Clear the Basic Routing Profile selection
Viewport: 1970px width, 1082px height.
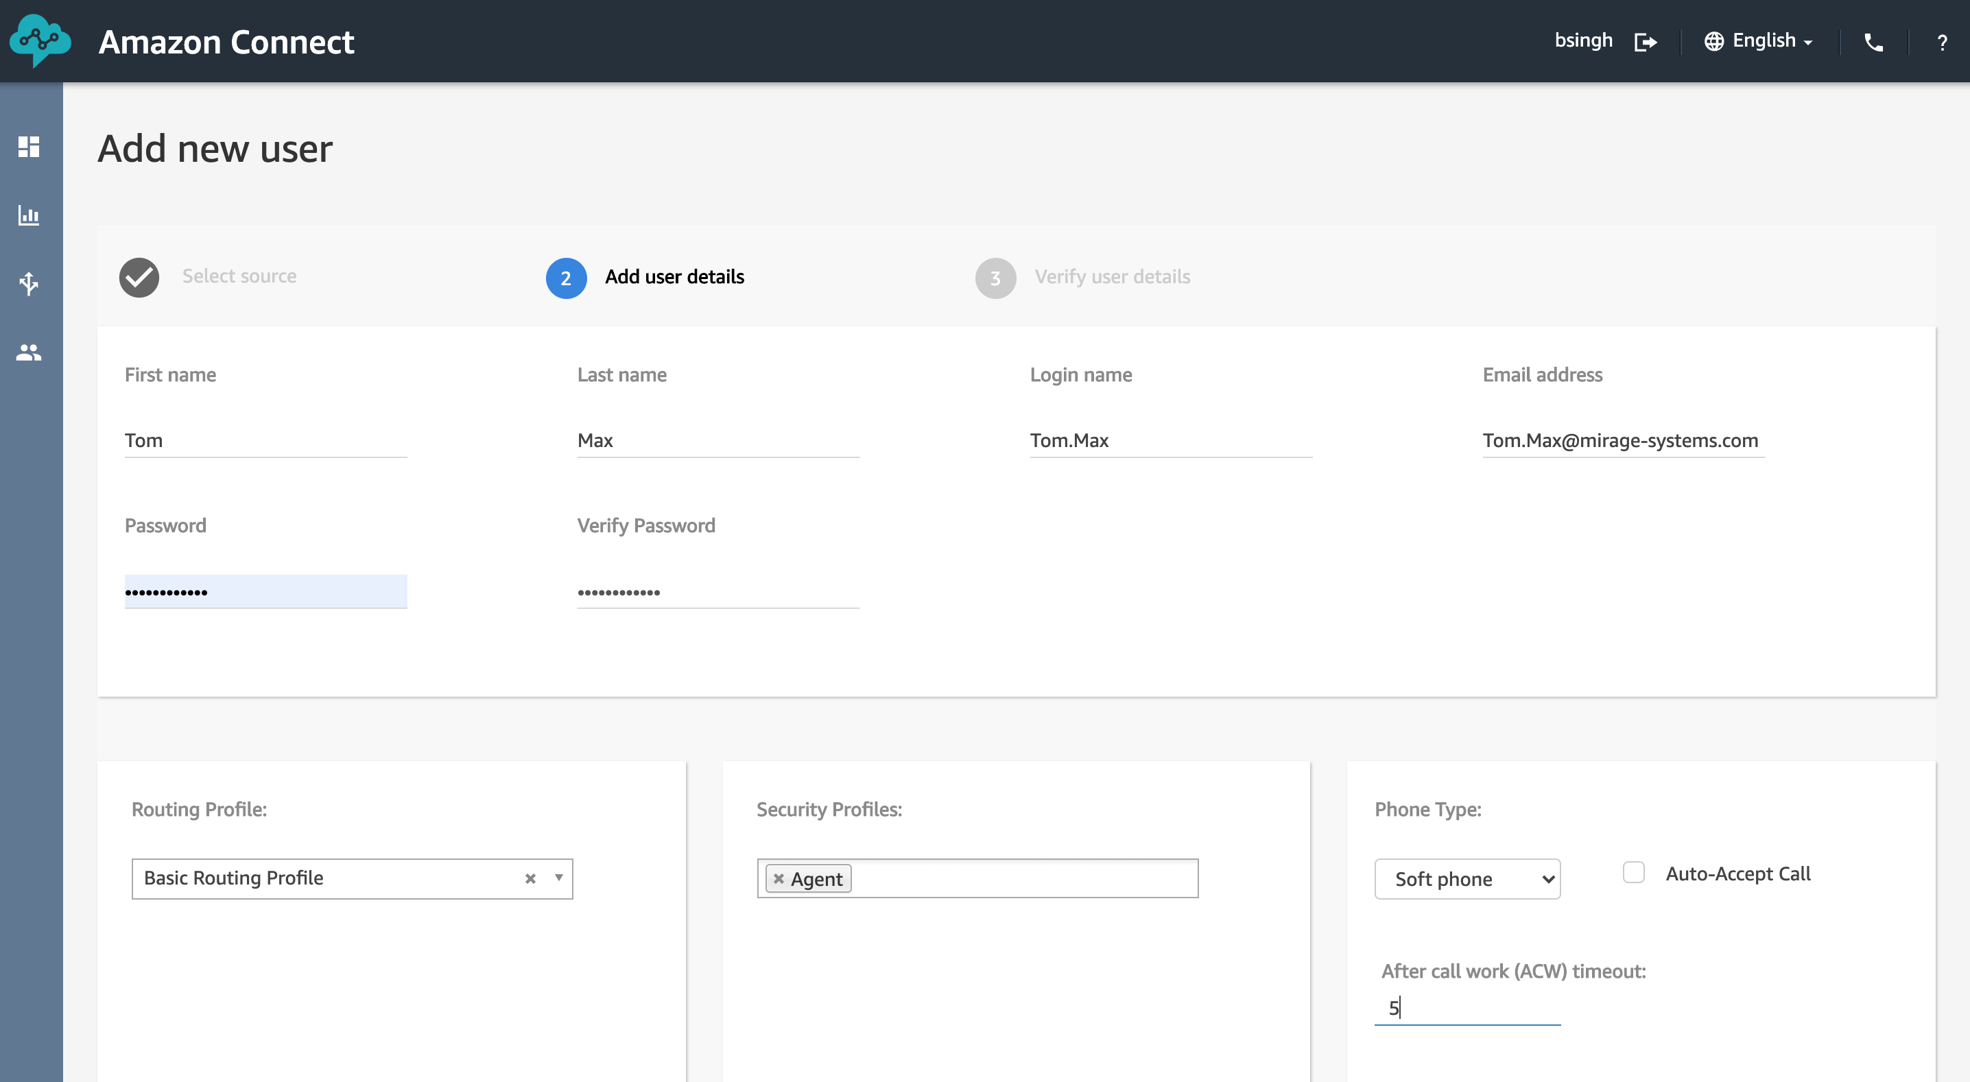(530, 878)
